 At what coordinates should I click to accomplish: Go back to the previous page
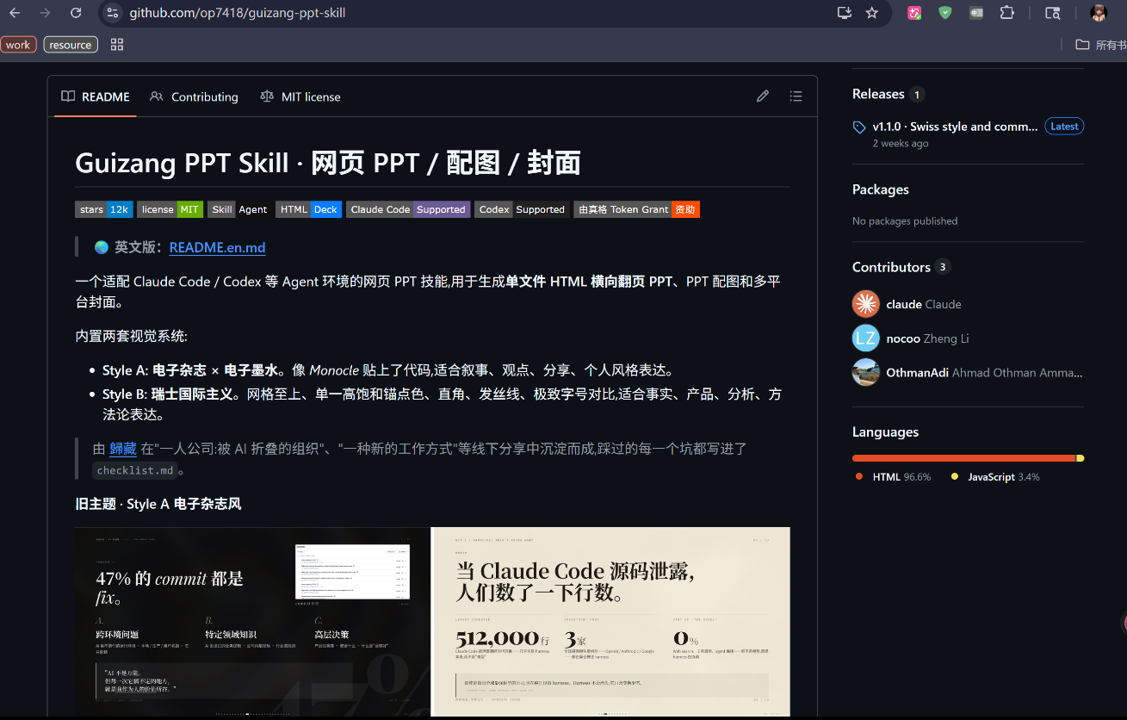[15, 13]
